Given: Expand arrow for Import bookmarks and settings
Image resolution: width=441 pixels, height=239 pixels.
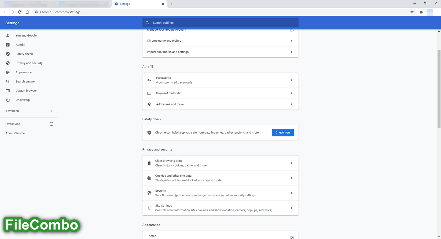Looking at the screenshot, I should (292, 52).
